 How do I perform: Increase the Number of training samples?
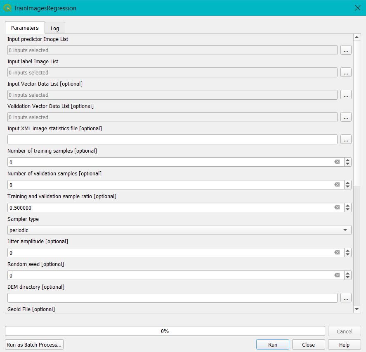348,160
